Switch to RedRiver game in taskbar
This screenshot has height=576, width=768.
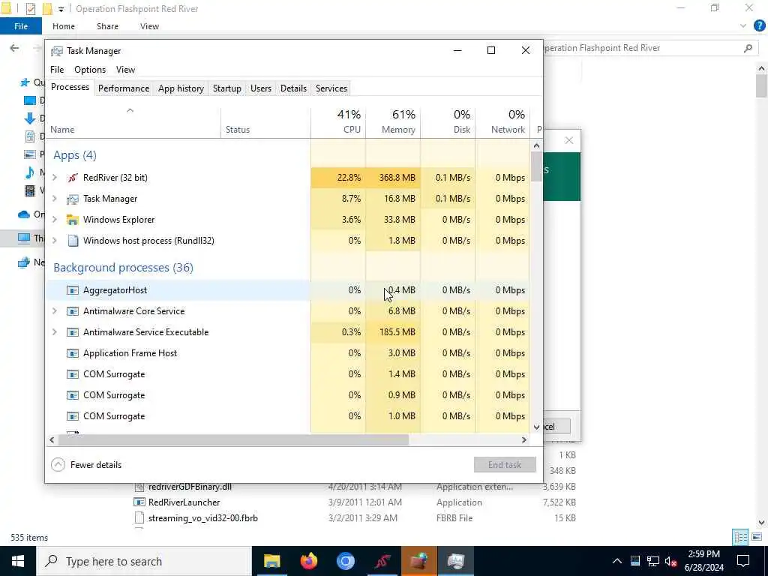(382, 561)
